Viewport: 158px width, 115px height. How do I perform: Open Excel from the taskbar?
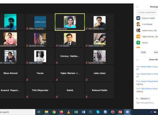(x=76, y=112)
